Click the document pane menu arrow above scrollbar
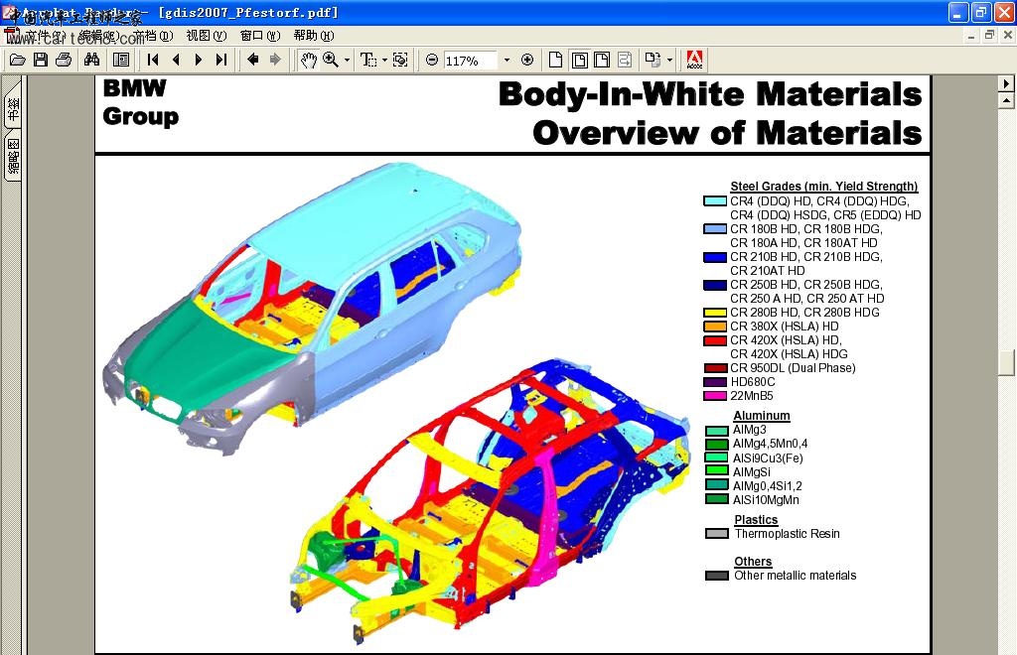 pyautogui.click(x=1006, y=83)
